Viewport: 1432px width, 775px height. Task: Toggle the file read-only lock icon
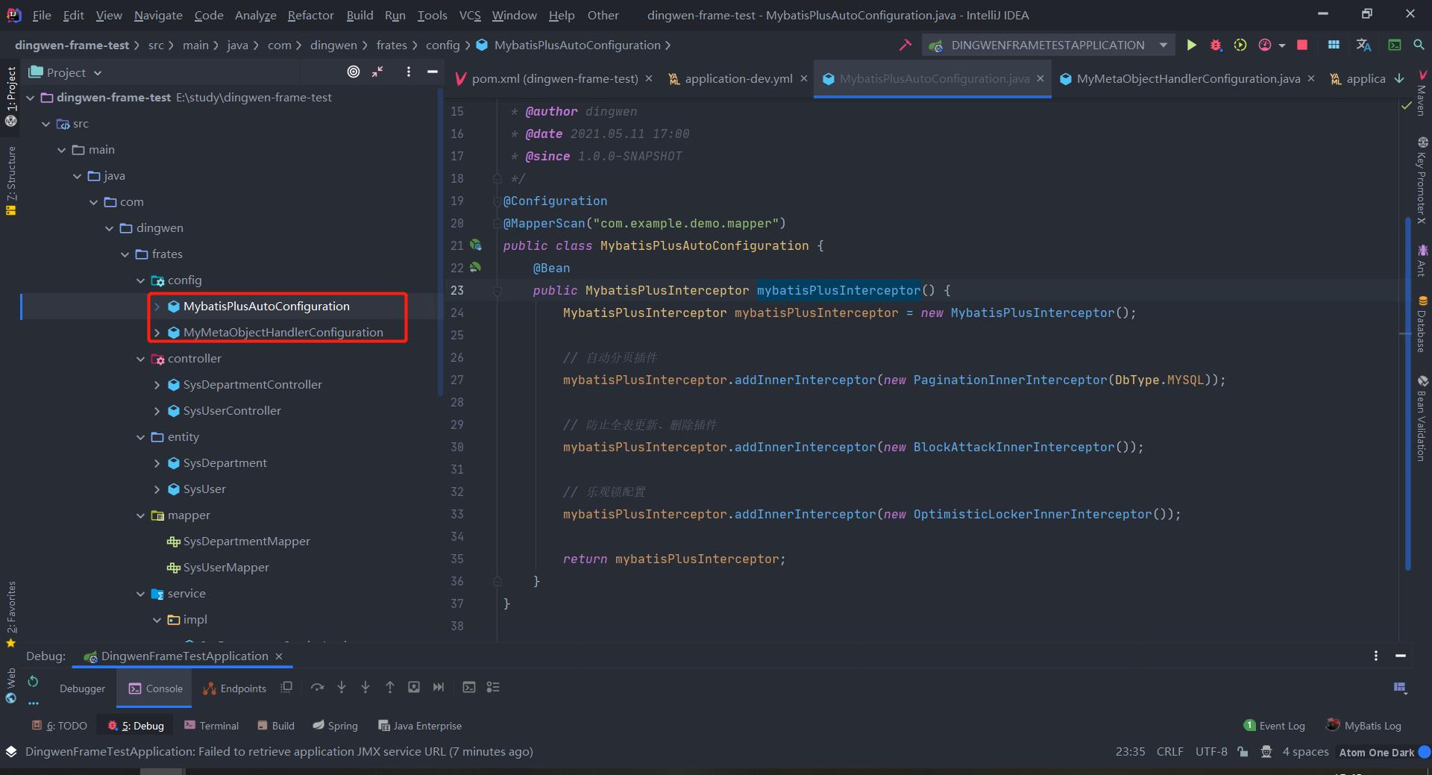[x=1243, y=752]
